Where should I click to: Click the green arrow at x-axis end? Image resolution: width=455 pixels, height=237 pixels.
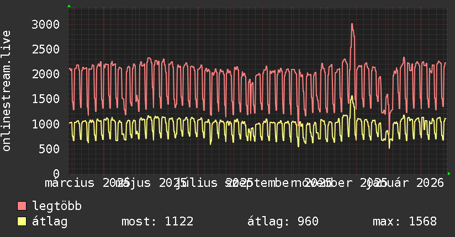tap(449, 174)
